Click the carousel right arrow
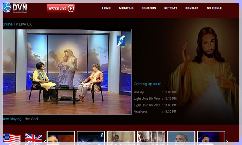242x145 pixels. 227,141
